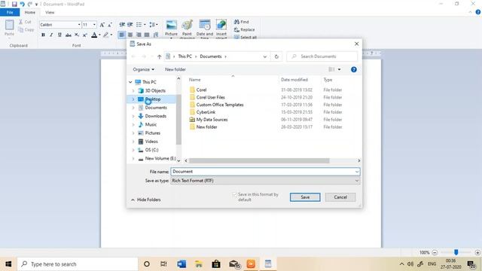Toggle Bold formatting in WordPad ribbon
This screenshot has height=271, width=482.
coord(43,35)
